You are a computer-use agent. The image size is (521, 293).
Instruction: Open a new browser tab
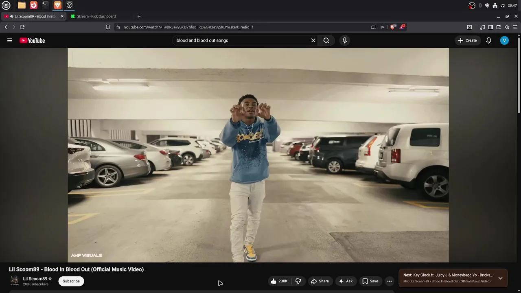click(x=139, y=16)
